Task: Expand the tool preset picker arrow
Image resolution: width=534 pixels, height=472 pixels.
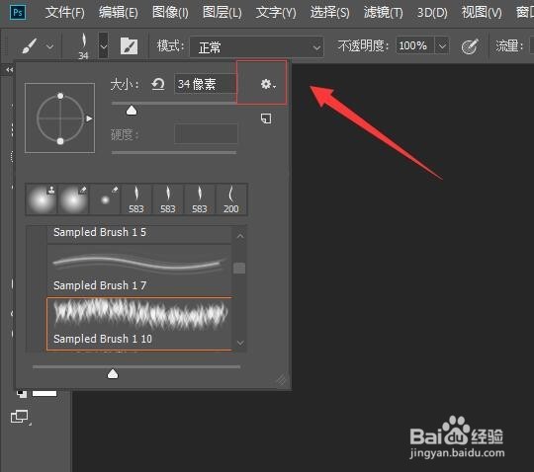Action: click(x=49, y=46)
